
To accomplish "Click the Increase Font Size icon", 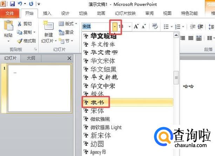I will pos(136,26).
